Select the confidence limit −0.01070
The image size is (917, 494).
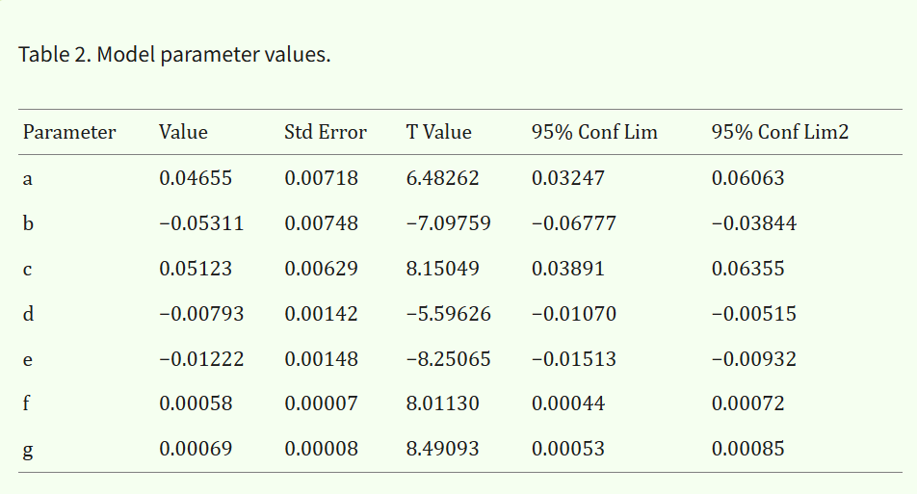[x=574, y=314]
